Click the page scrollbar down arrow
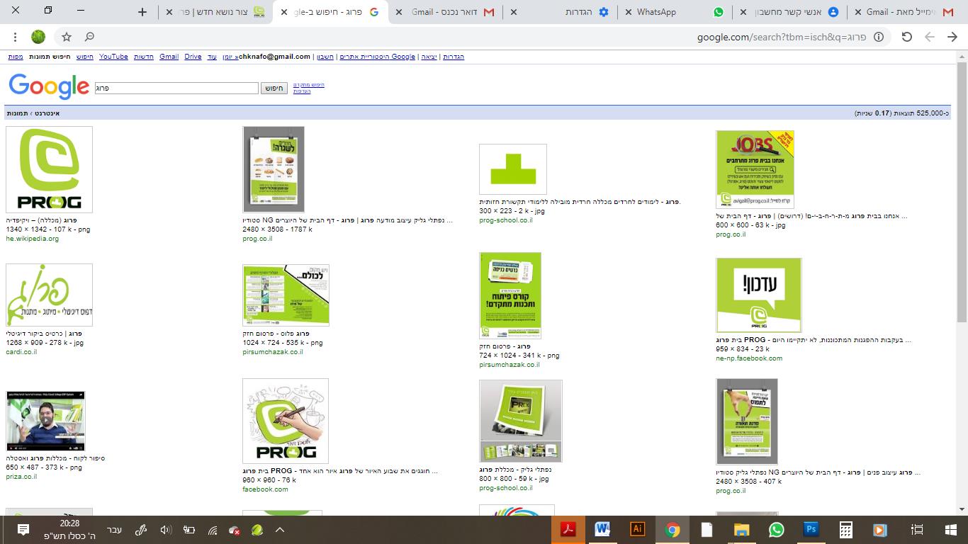Image resolution: width=968 pixels, height=544 pixels. (x=962, y=509)
